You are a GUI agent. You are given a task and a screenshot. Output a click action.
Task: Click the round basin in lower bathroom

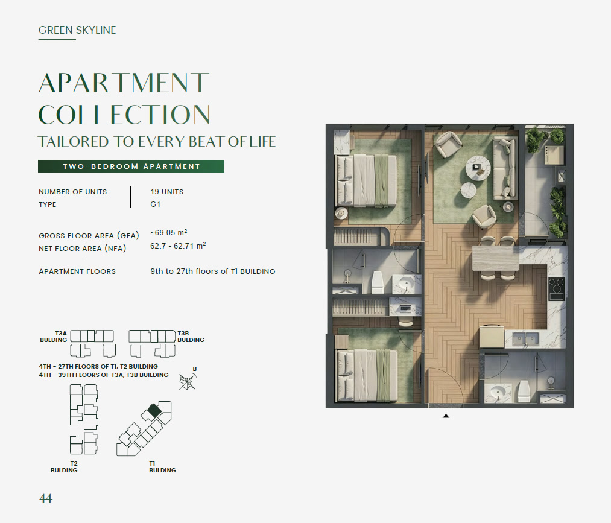[x=498, y=393]
